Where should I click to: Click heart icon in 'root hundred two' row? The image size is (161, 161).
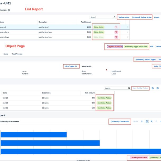116,37
